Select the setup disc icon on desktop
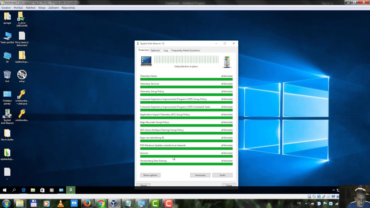This screenshot has width=370, height=208. coord(22,77)
